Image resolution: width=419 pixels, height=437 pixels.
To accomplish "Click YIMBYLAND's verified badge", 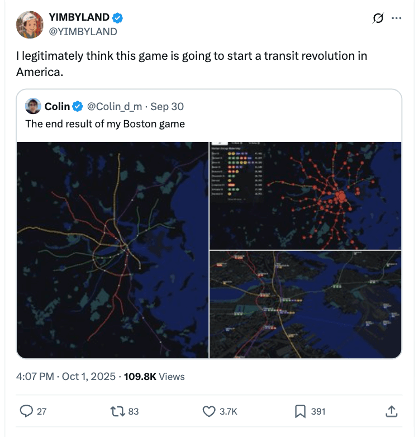I will click(118, 18).
